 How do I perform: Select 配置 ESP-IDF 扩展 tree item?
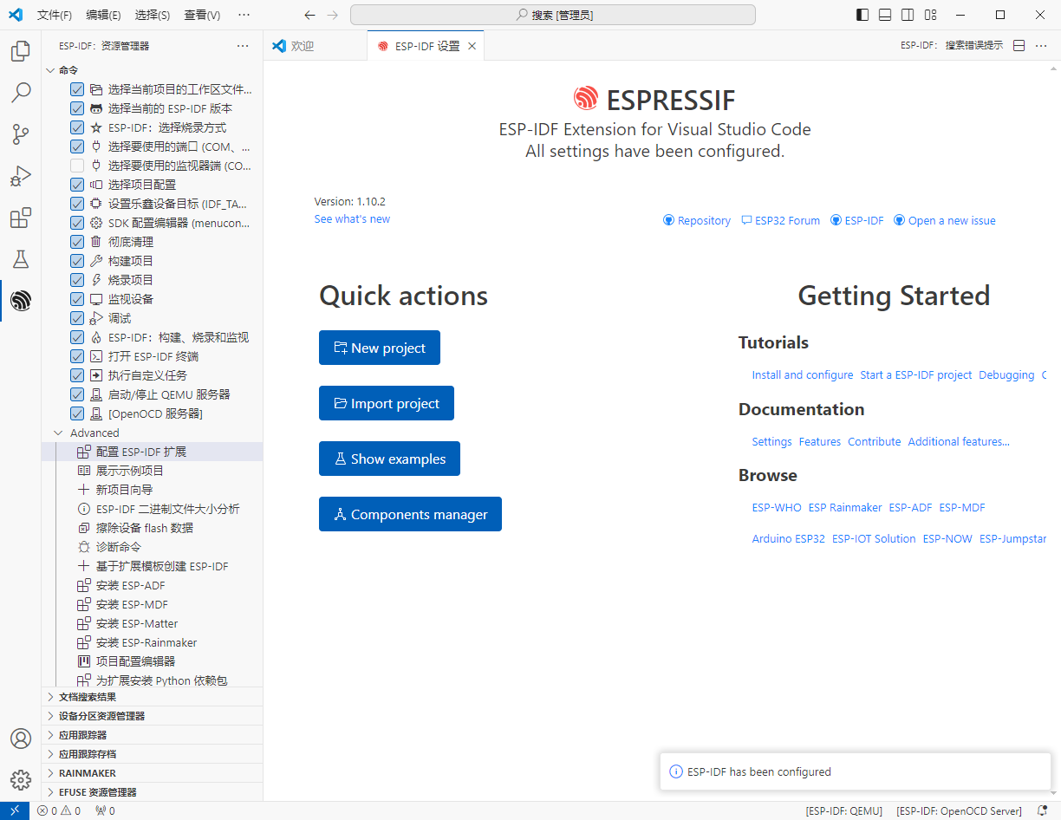(152, 452)
